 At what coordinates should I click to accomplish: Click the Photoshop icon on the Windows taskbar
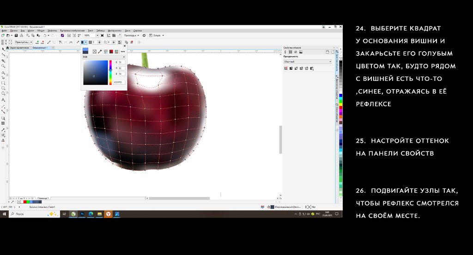pyautogui.click(x=82, y=214)
